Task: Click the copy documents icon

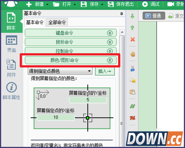Action: point(132,80)
